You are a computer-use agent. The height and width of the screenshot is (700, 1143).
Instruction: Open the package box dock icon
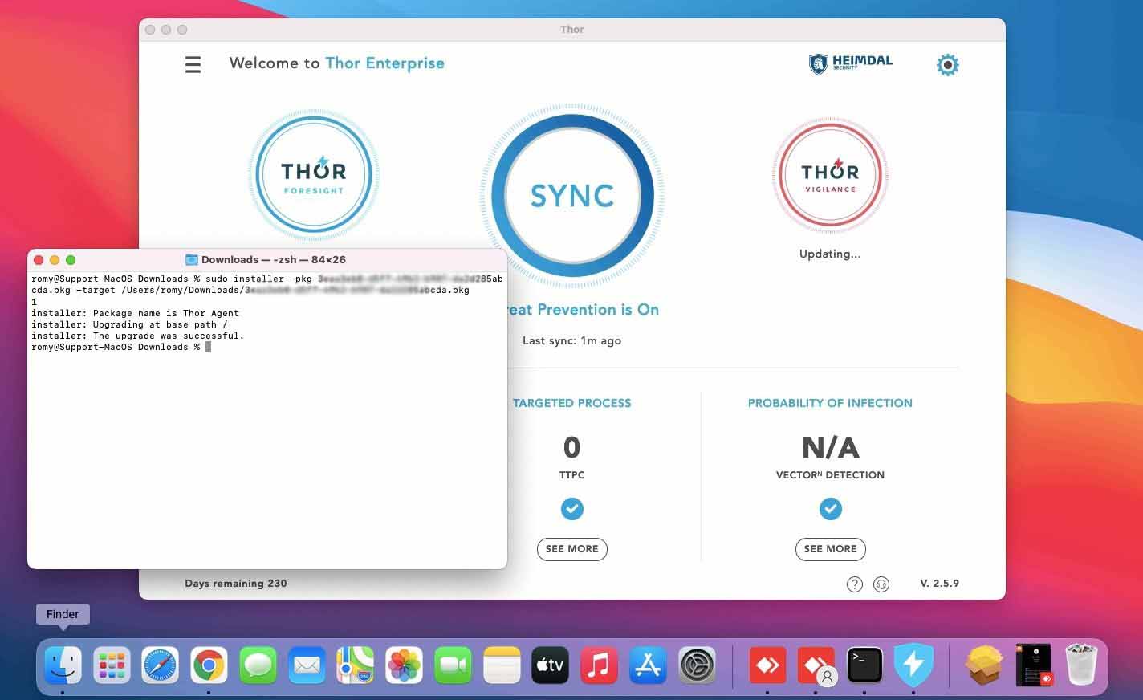984,665
